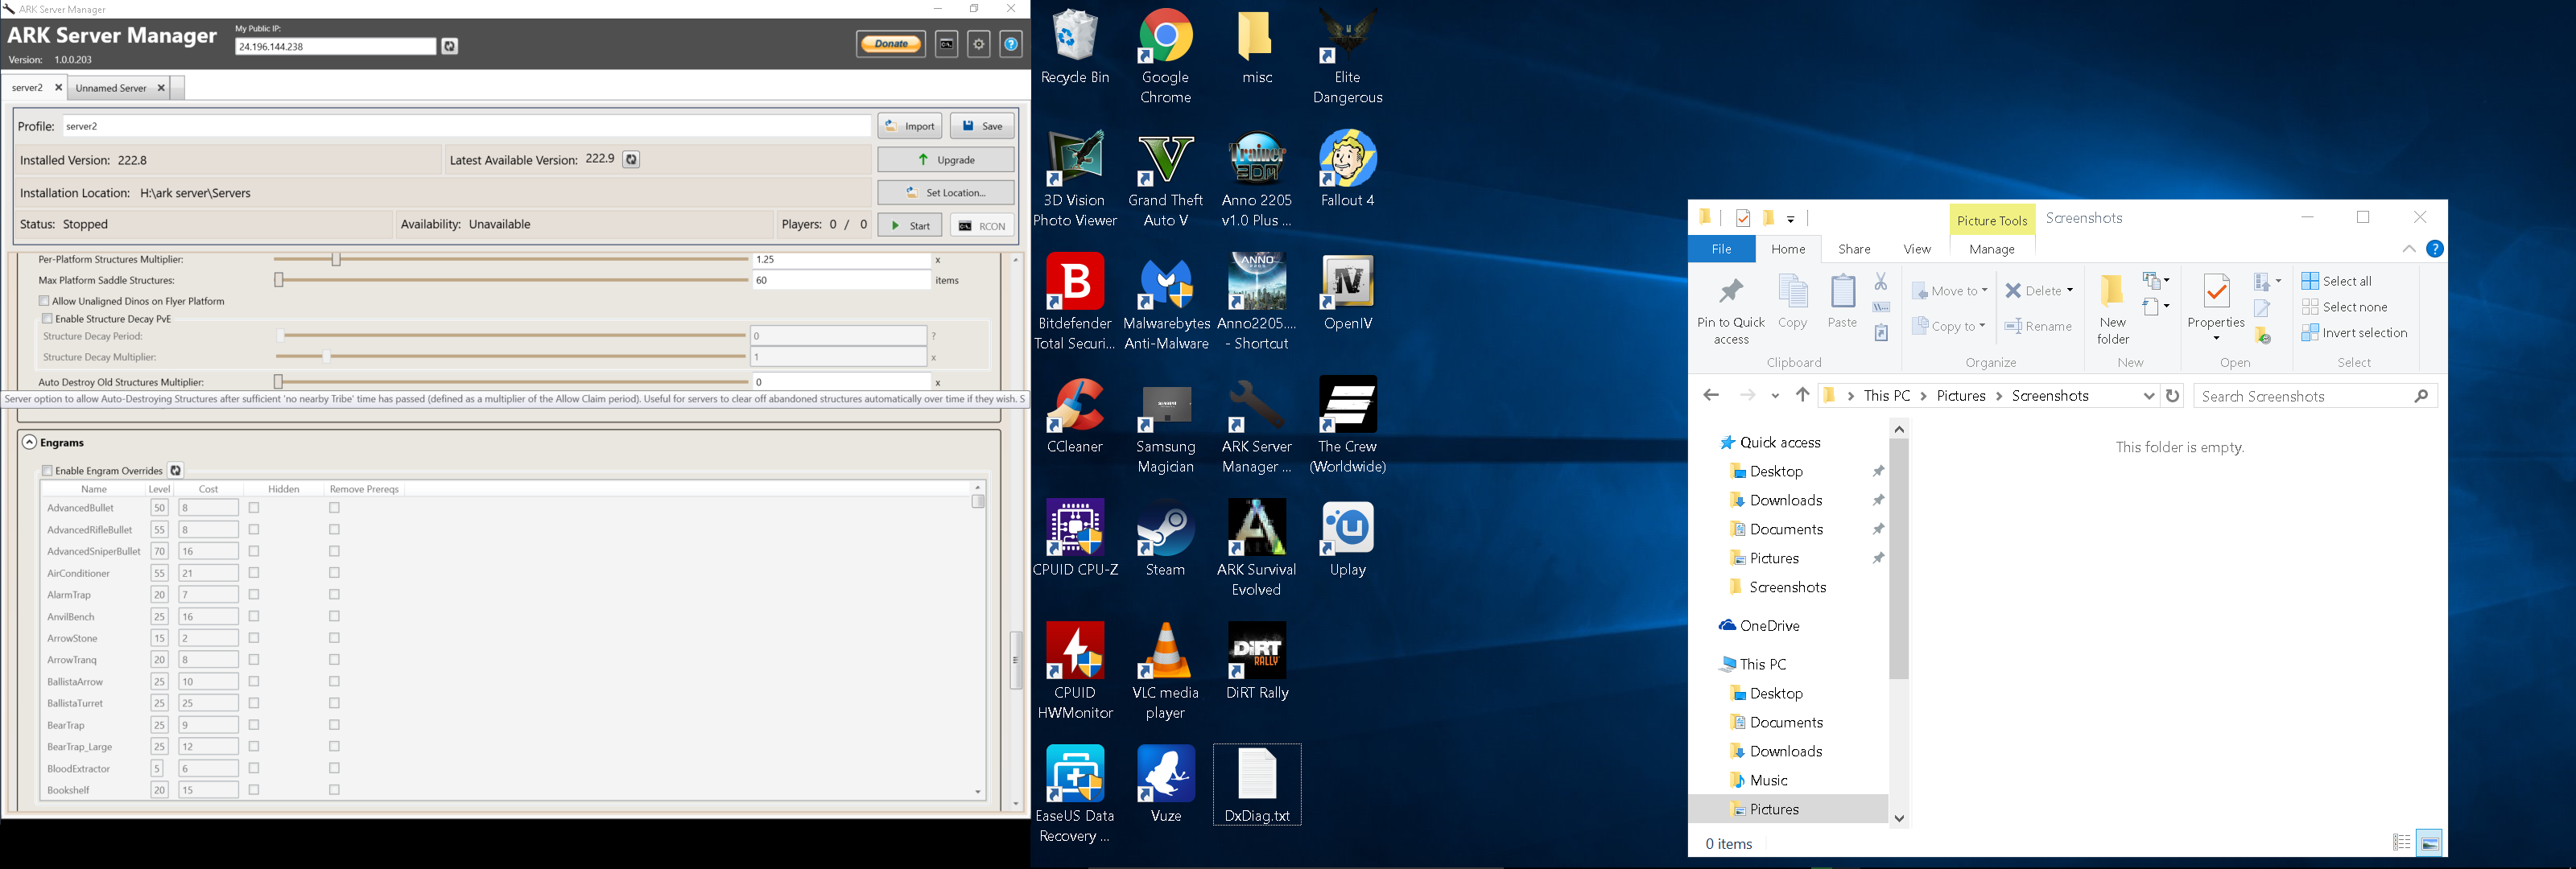Enable Allow Unaligned Dinos on Flyer Platform
Viewport: 2576px width, 869px height.
(x=44, y=301)
